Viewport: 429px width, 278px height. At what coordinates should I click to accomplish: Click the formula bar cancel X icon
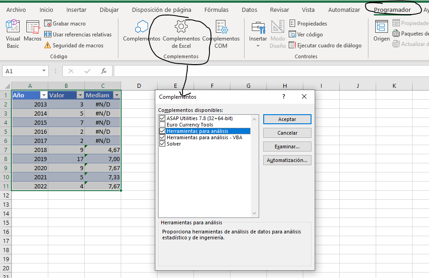pyautogui.click(x=71, y=71)
